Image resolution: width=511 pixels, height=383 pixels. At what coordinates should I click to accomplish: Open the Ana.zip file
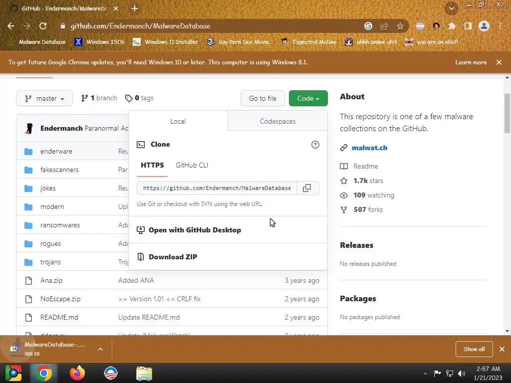[51, 280]
